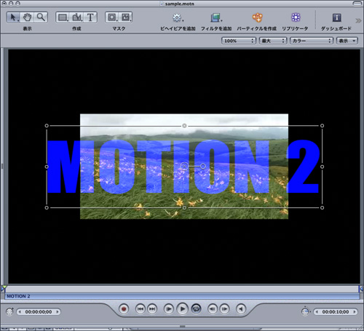Open フィルタを追加 filter menu
The width and height of the screenshot is (364, 331).
point(215,17)
